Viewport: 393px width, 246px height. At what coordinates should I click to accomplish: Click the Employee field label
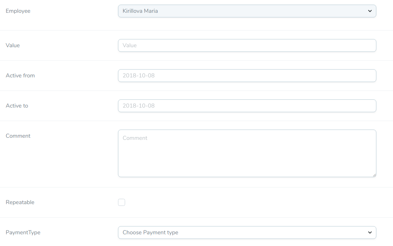18,11
